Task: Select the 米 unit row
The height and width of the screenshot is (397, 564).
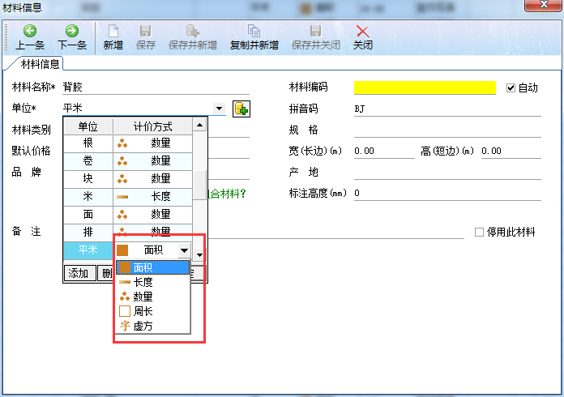Action: (88, 196)
